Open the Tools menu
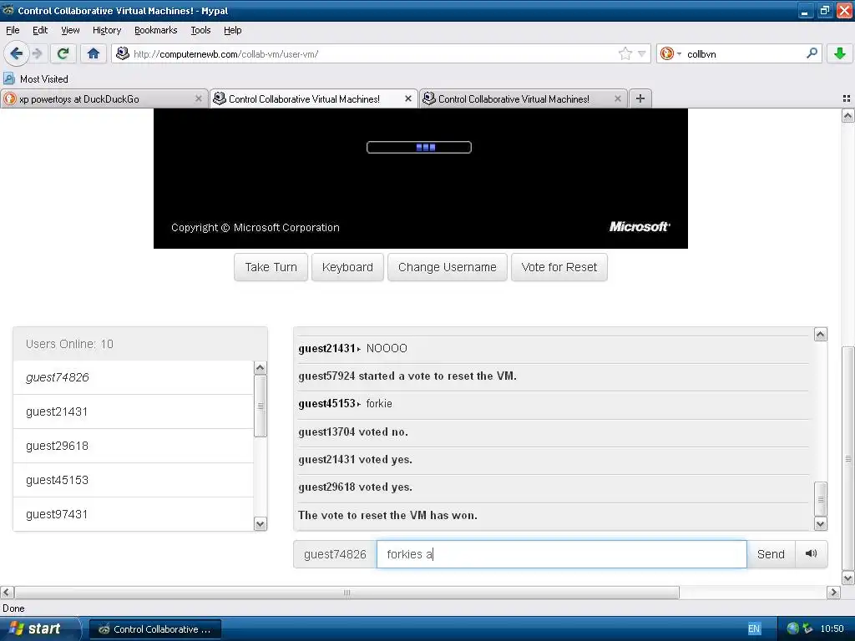 200,30
